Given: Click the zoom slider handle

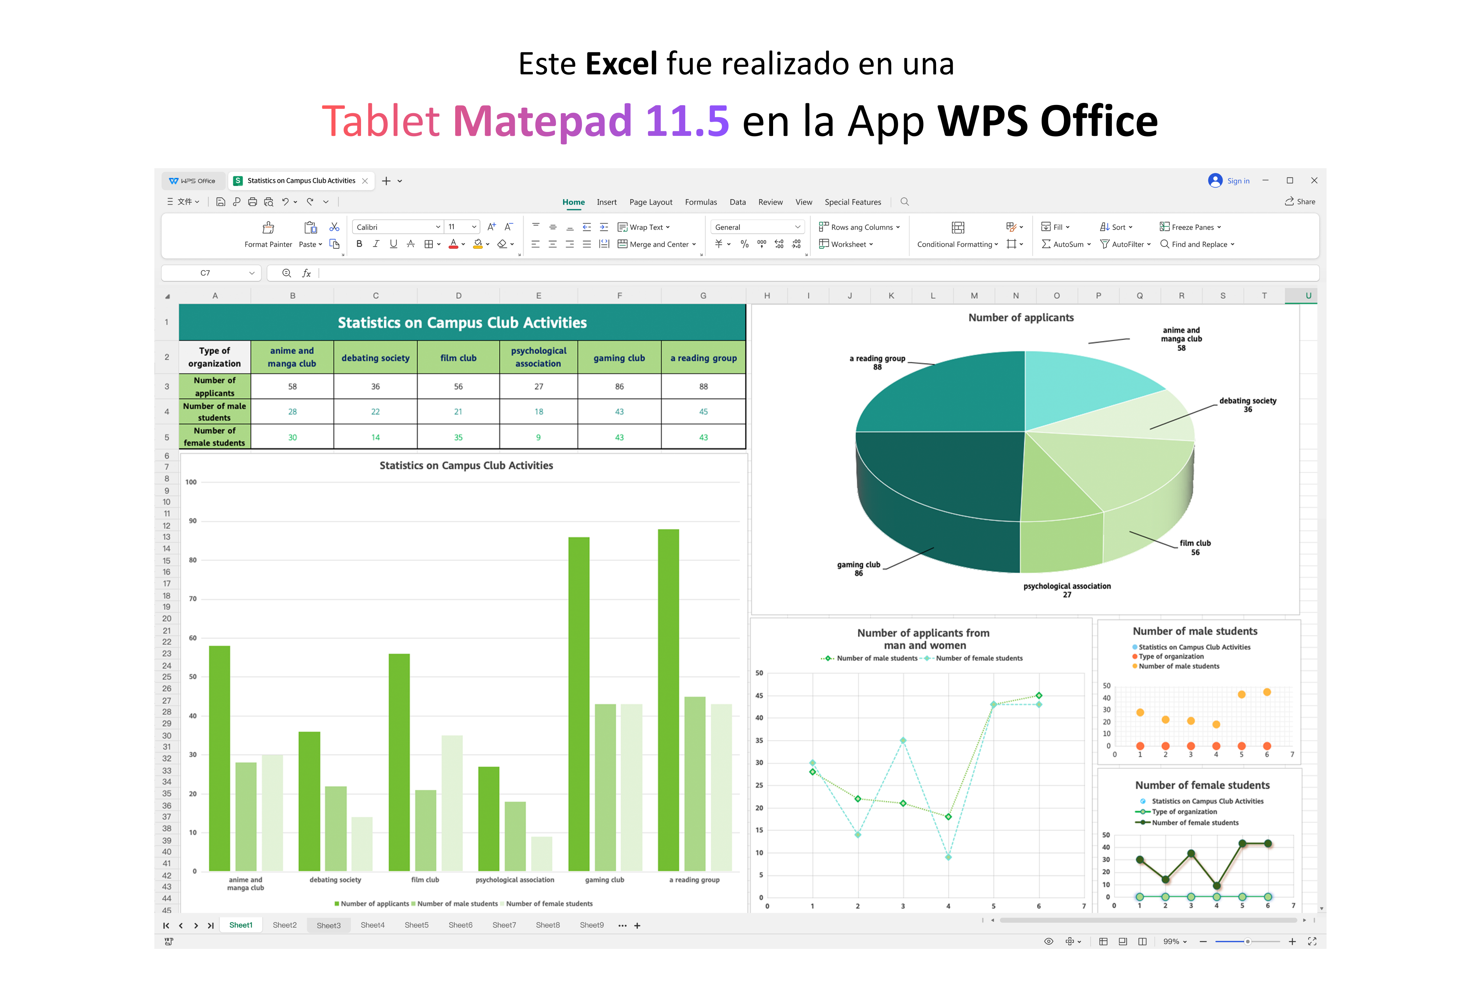Looking at the screenshot, I should click(1247, 941).
